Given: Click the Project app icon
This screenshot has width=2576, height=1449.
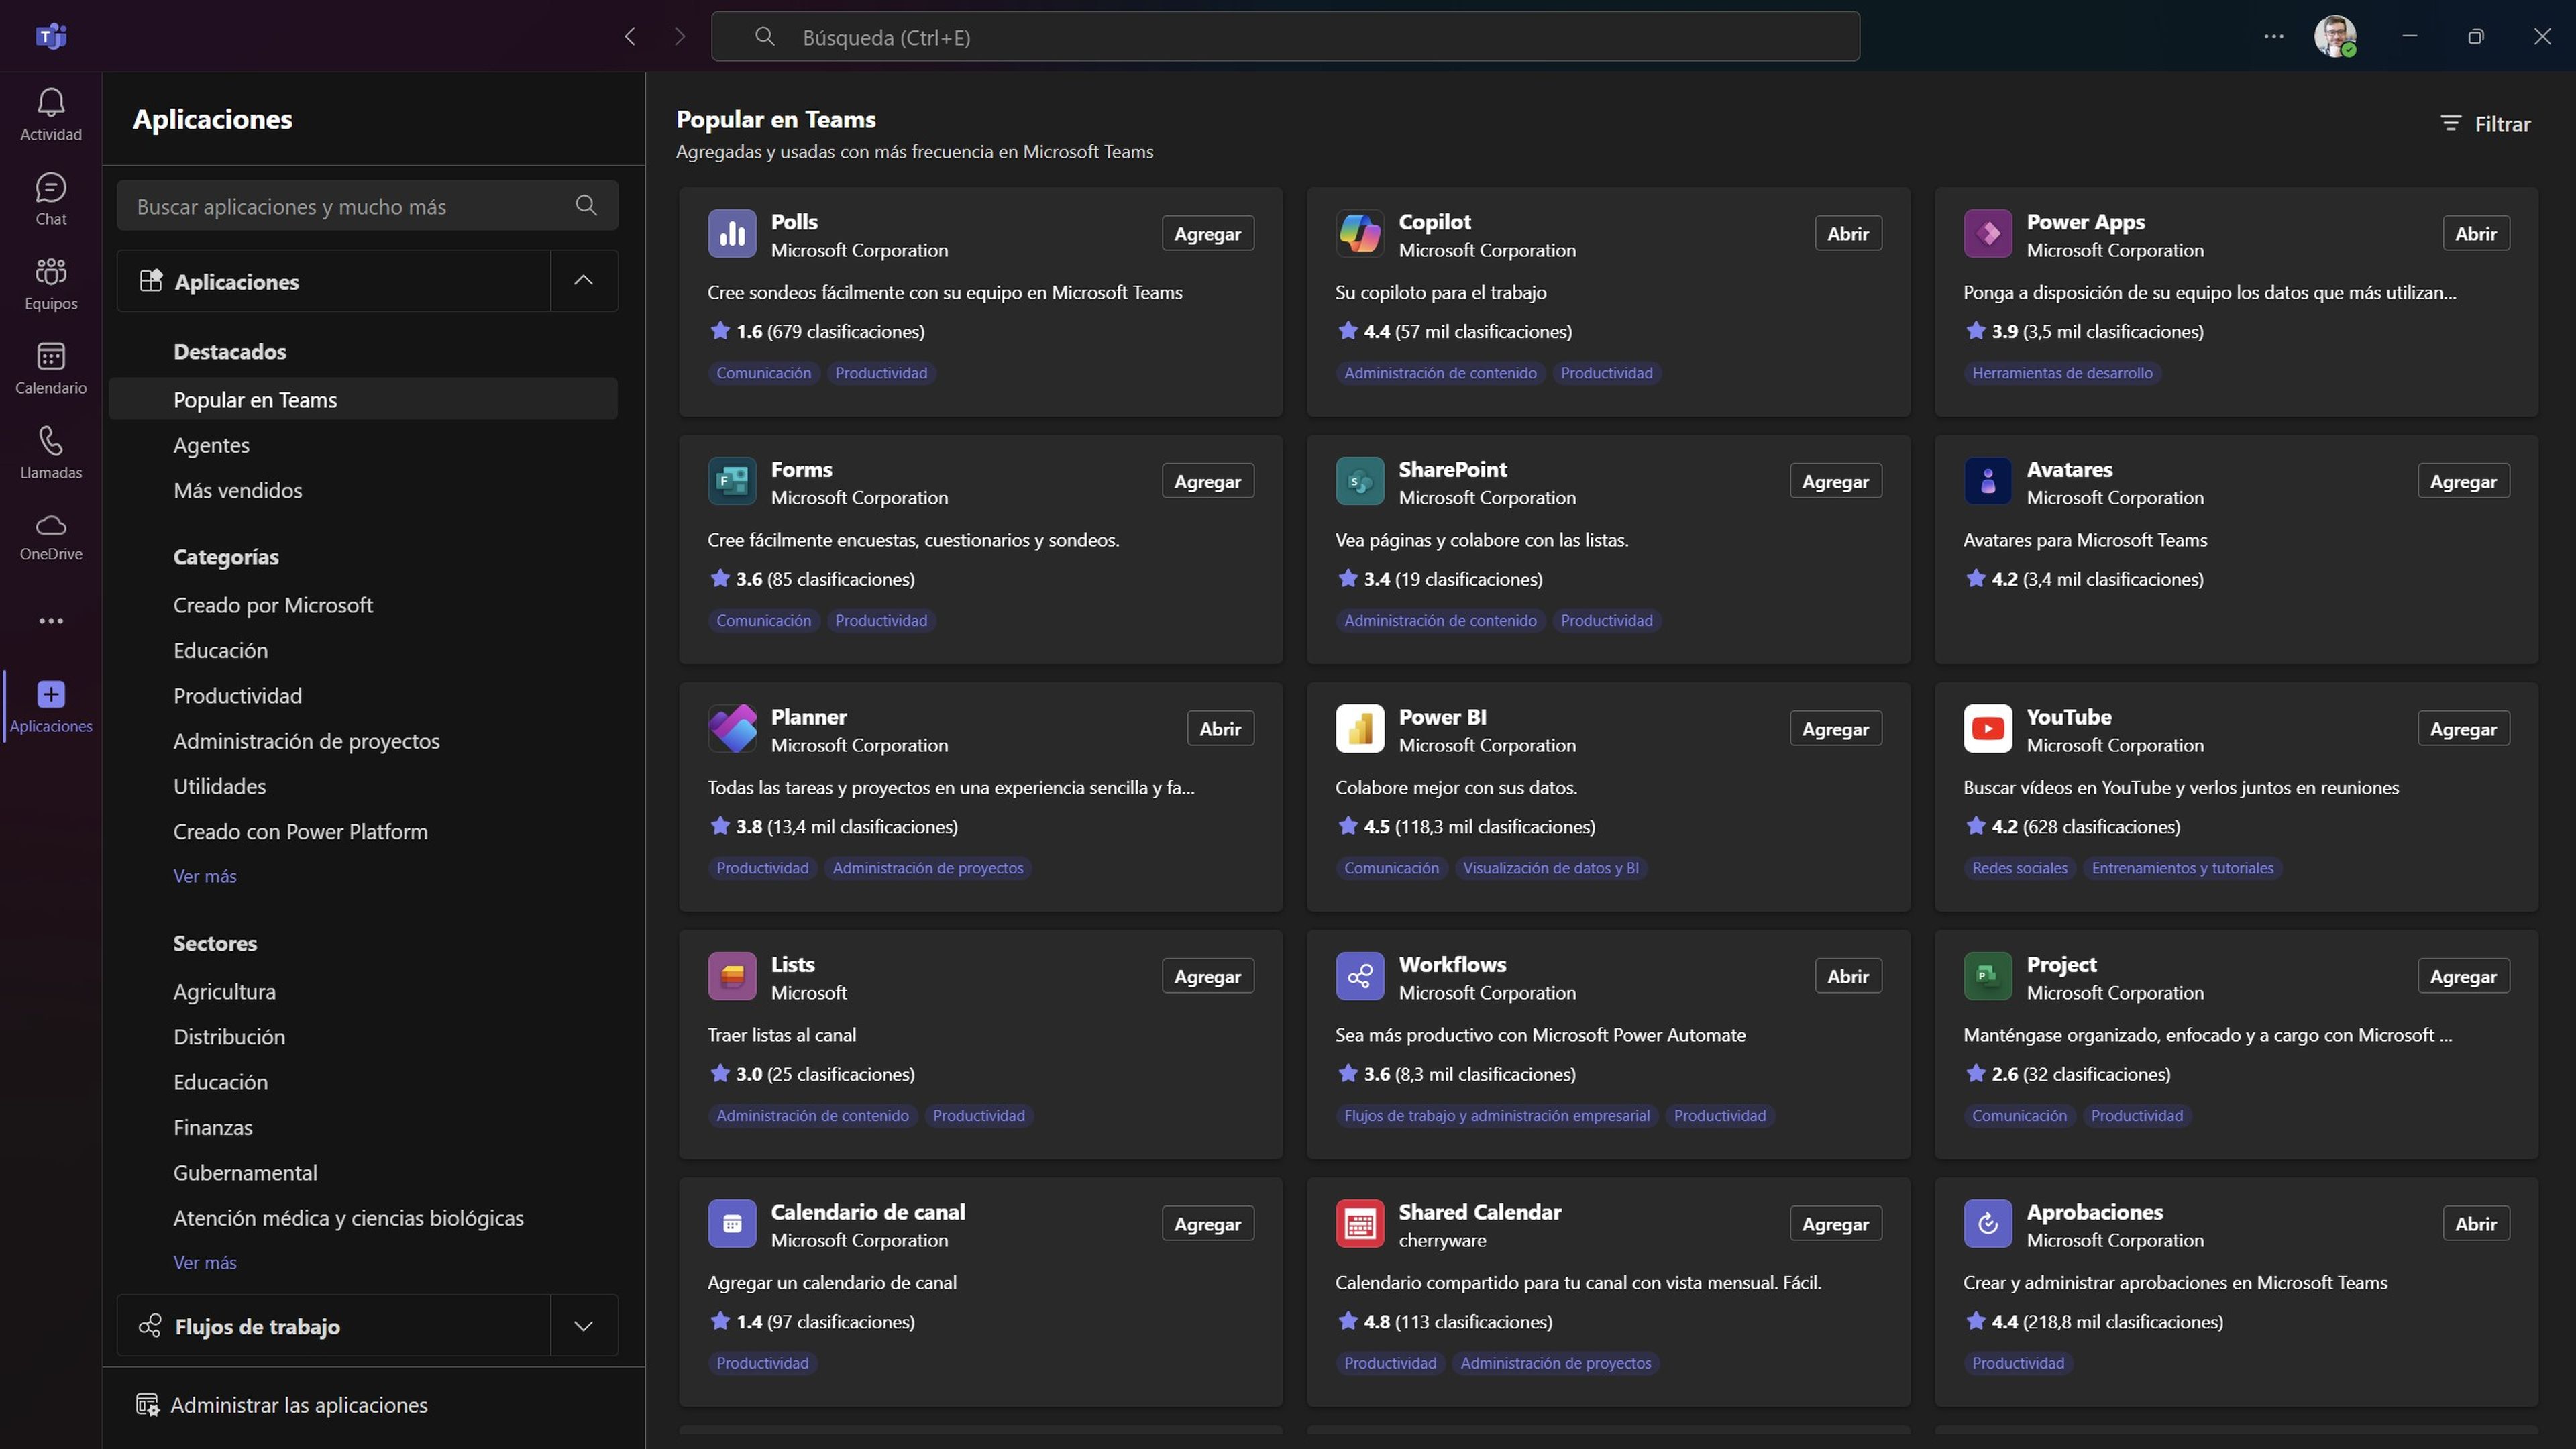Looking at the screenshot, I should click(x=1988, y=976).
